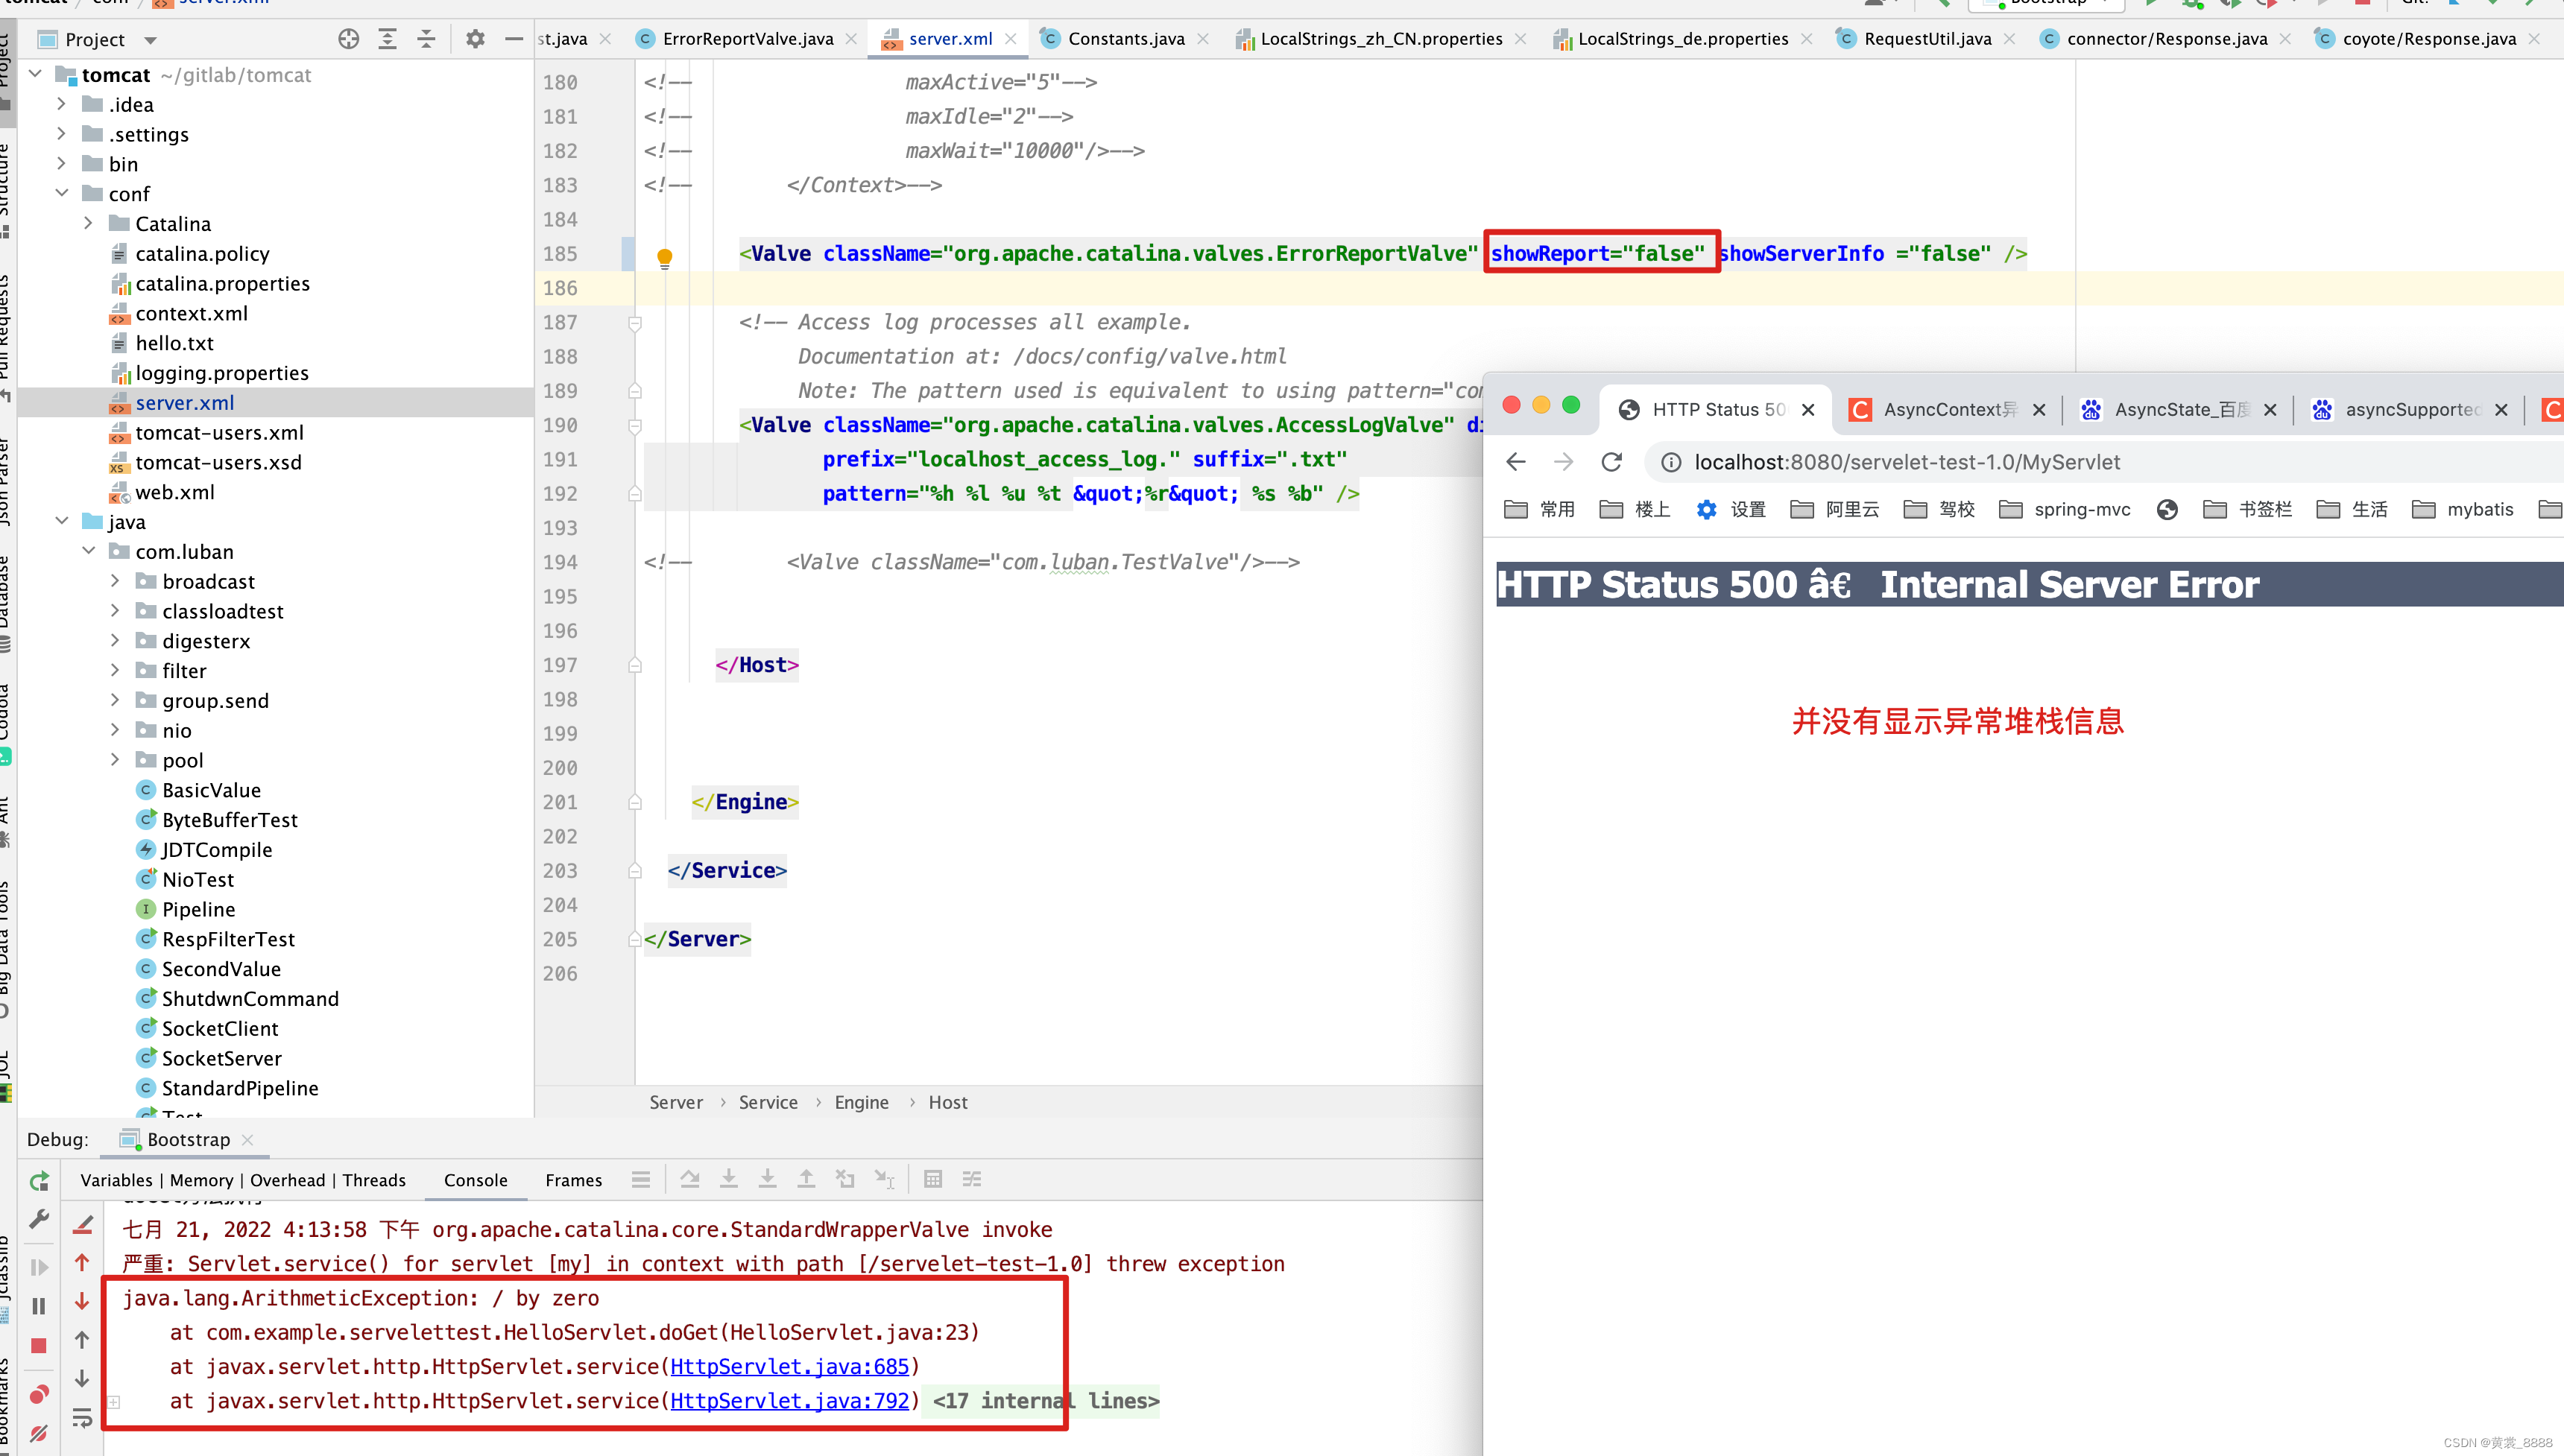Click site info icon in address bar
The image size is (2564, 1456).
coord(1671,462)
